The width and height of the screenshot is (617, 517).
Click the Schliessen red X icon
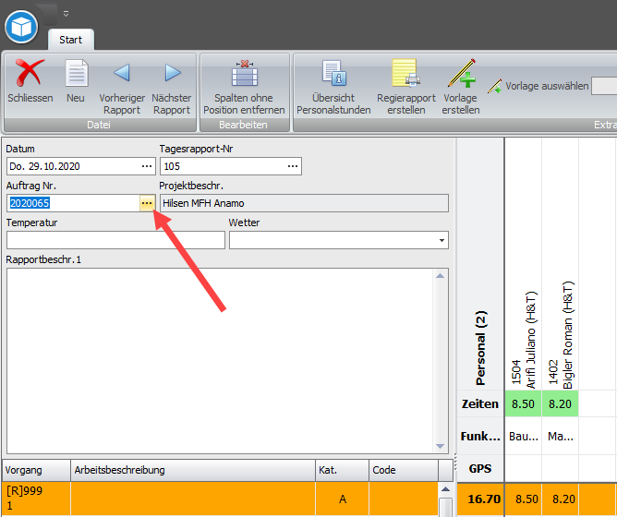tap(30, 73)
